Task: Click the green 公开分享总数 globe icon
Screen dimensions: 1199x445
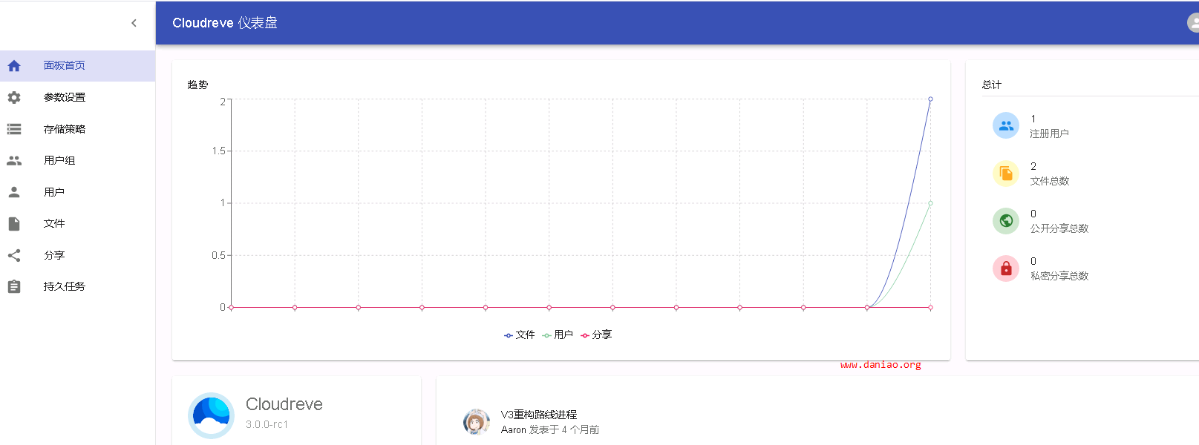Action: coord(1006,221)
